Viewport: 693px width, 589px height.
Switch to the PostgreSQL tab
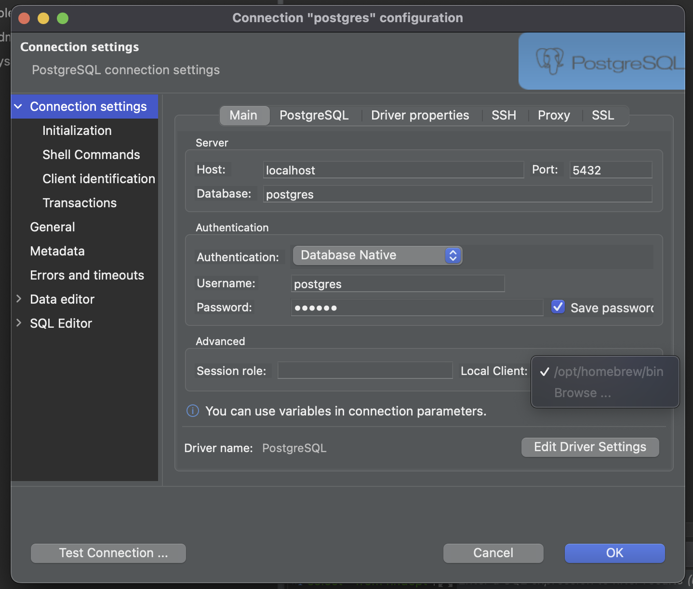[x=314, y=116]
